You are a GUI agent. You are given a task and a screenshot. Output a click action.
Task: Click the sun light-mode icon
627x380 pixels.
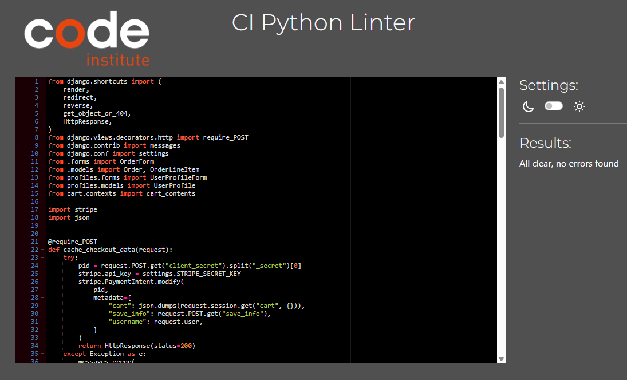click(x=579, y=106)
